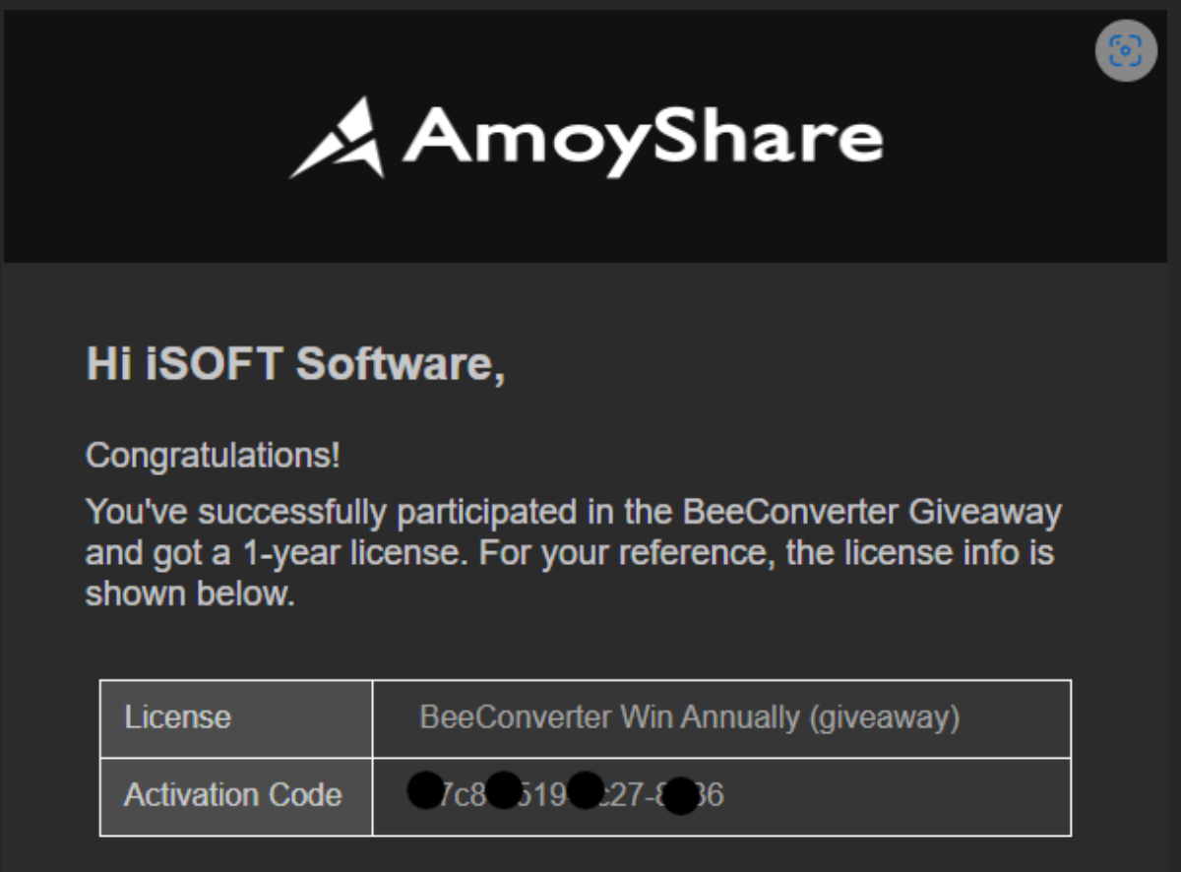The width and height of the screenshot is (1181, 872).
Task: Click the image search lens icon
Action: tap(1126, 51)
